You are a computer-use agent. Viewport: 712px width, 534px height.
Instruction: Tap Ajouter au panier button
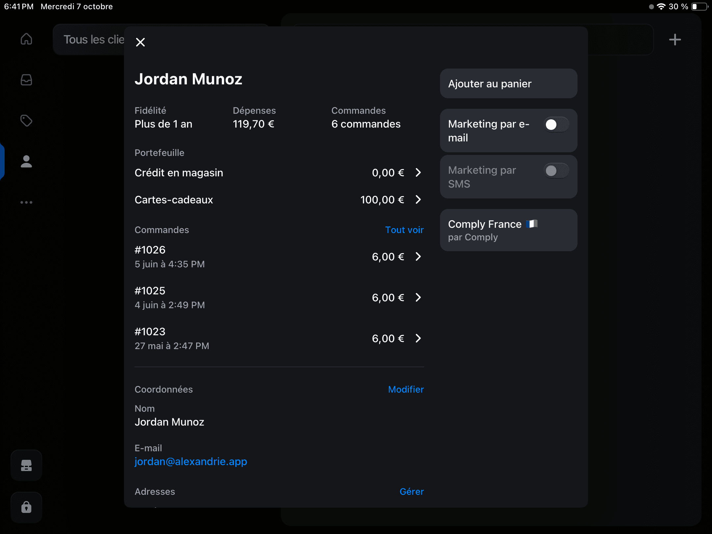[509, 83]
